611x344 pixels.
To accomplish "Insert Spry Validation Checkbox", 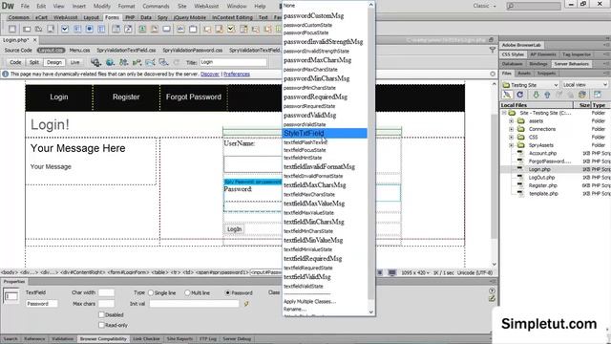I will coord(231,30).
